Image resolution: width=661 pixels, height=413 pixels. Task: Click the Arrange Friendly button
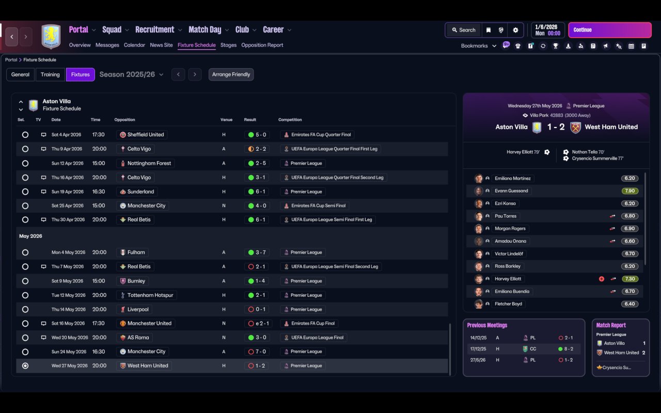click(x=231, y=74)
